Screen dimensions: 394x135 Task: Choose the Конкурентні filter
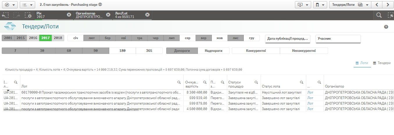point(256,51)
